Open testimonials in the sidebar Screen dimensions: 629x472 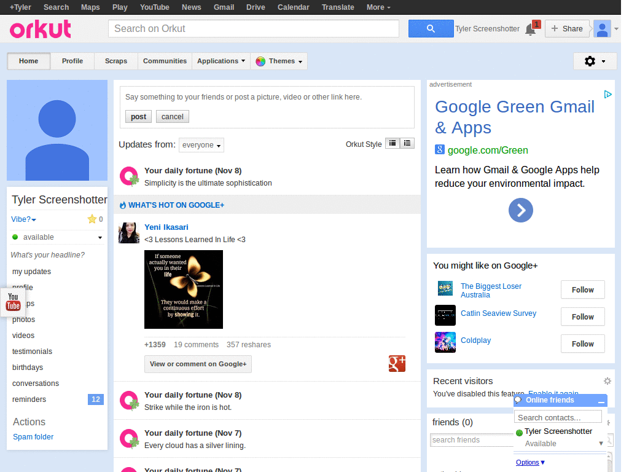click(x=32, y=352)
